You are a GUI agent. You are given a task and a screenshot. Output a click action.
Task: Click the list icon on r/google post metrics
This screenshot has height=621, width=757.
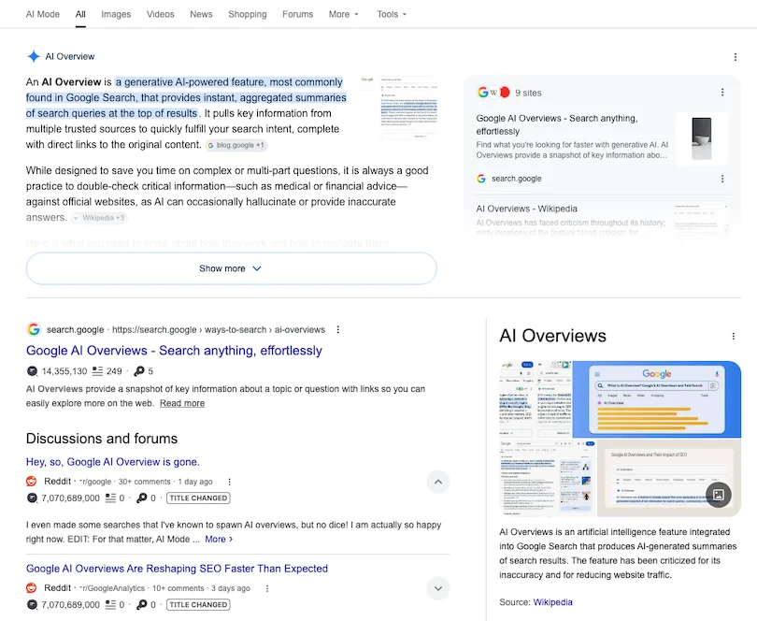click(110, 498)
